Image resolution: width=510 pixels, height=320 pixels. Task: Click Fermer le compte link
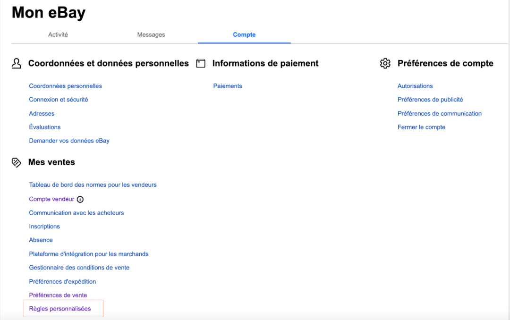click(x=421, y=127)
